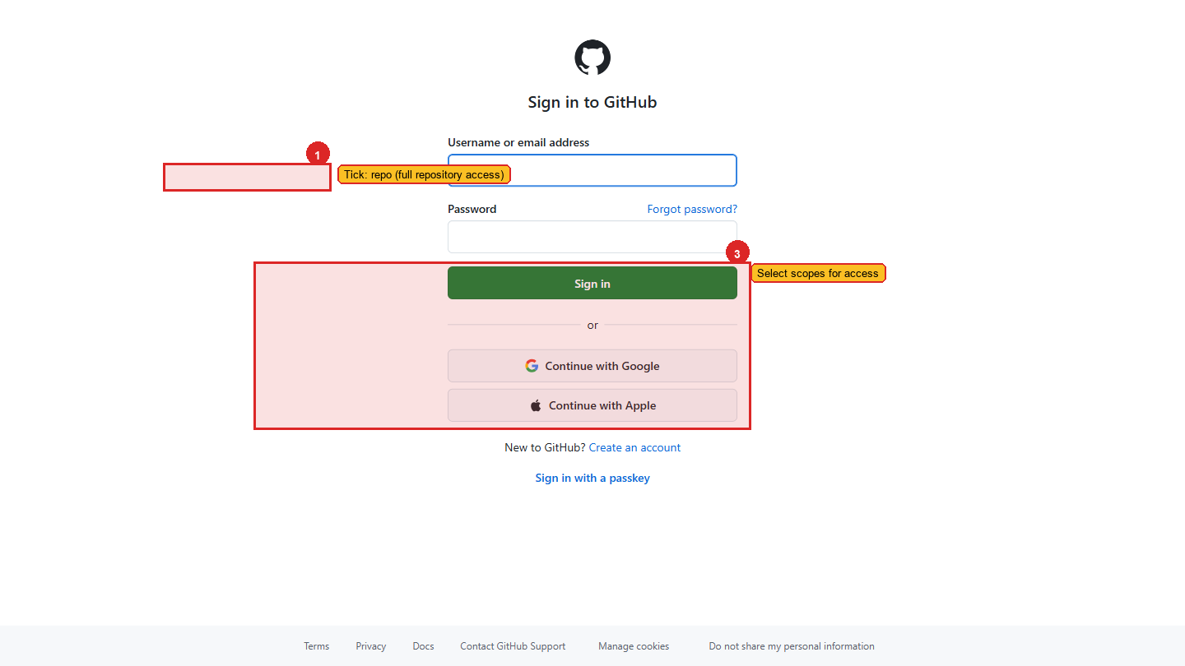The width and height of the screenshot is (1185, 666).
Task: Focus the Username or email address field
Action: pyautogui.click(x=592, y=170)
